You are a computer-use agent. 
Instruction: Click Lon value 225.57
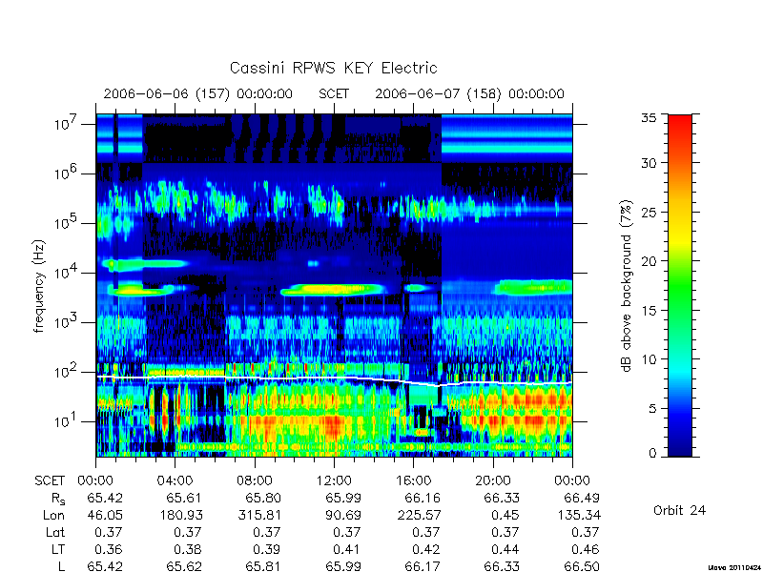[x=419, y=515]
